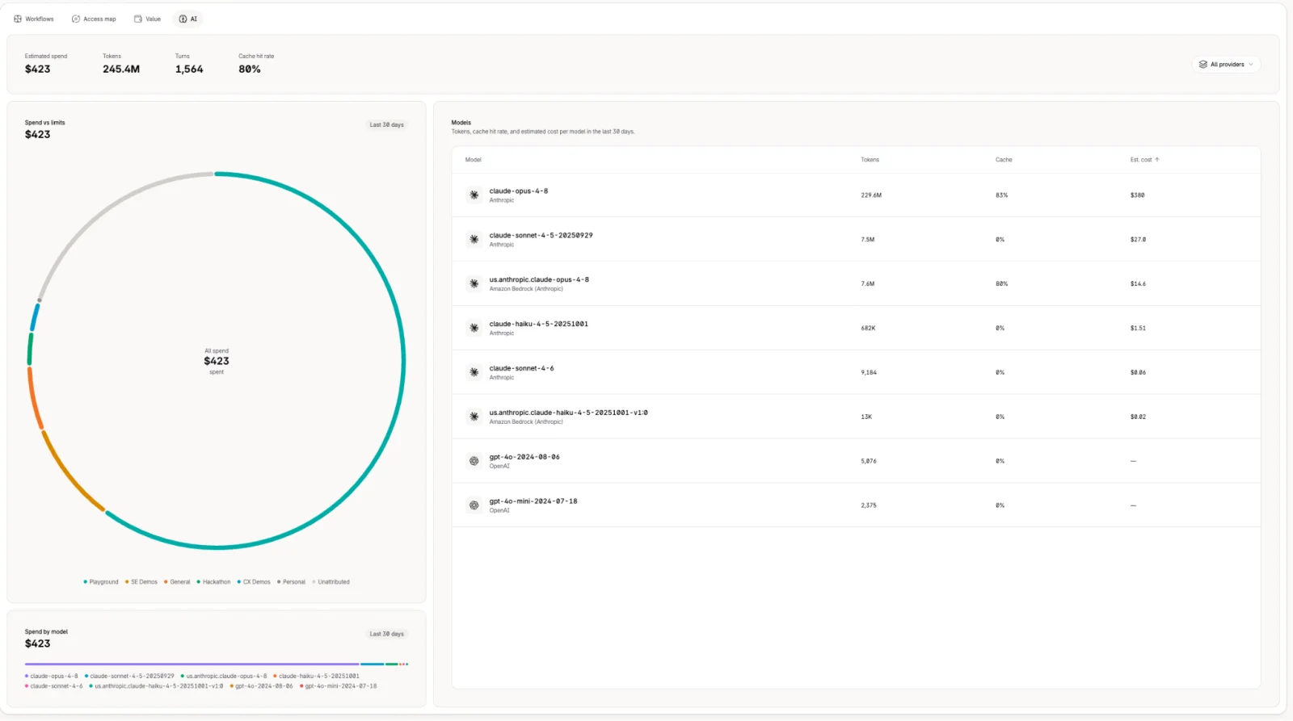Click the Anthropic icon beside claude-sonnet-4-6

pyautogui.click(x=474, y=373)
